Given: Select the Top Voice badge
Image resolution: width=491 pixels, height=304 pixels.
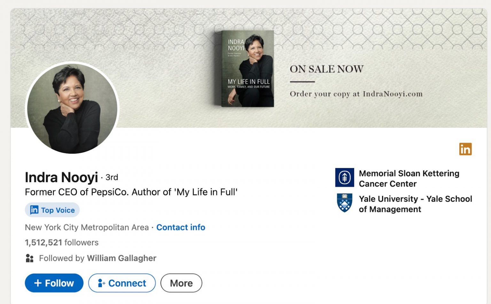Looking at the screenshot, I should pos(52,210).
